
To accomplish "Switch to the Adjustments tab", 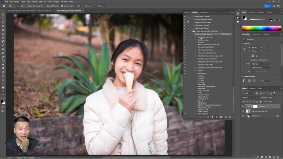I will (x=256, y=34).
